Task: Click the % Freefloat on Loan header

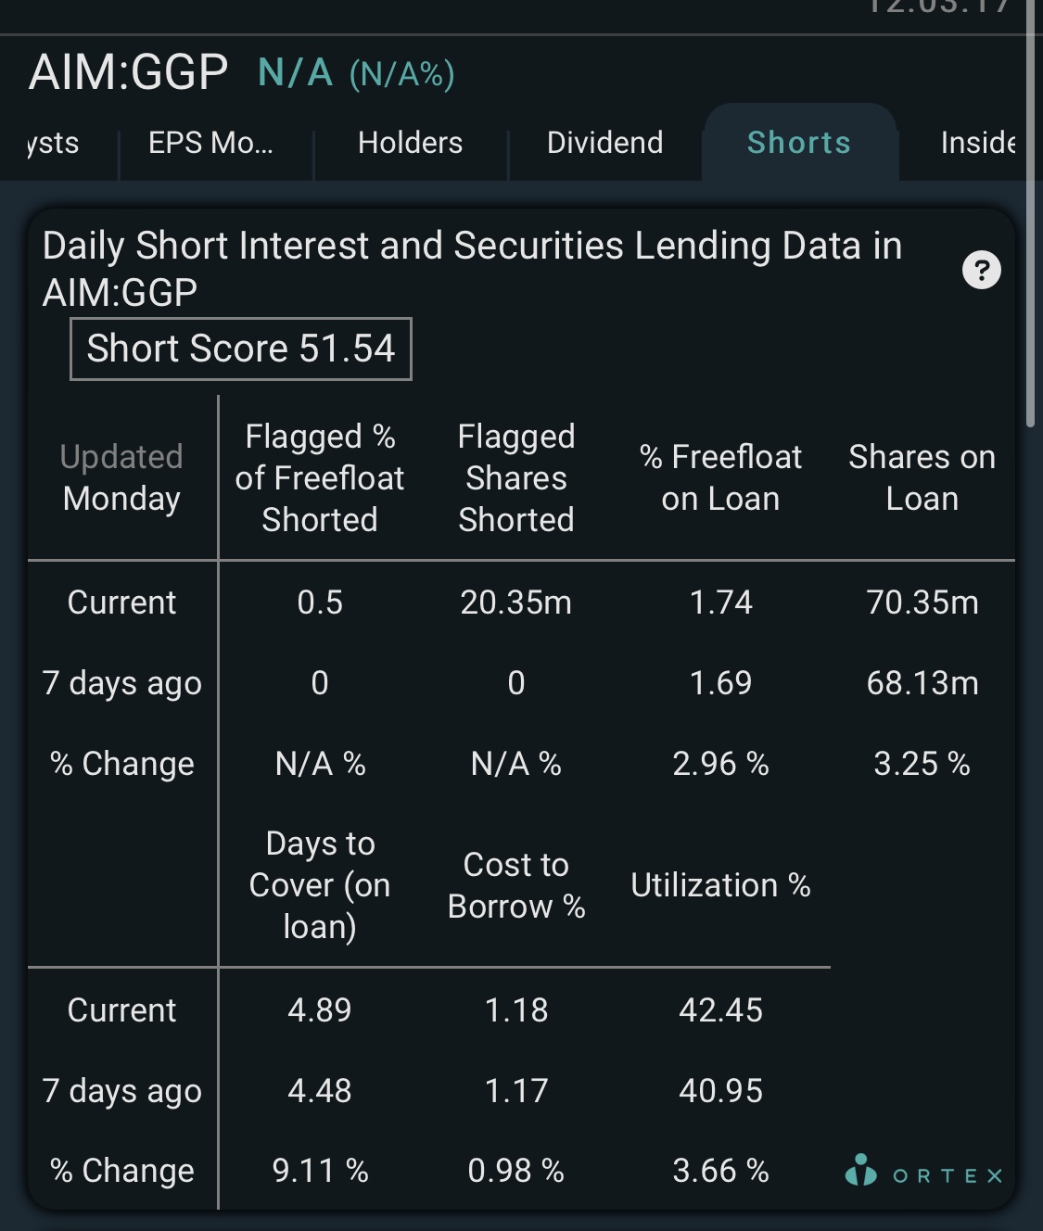Action: tap(720, 478)
